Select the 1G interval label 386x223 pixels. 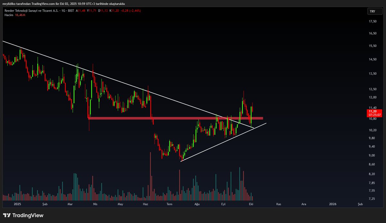coord(64,11)
